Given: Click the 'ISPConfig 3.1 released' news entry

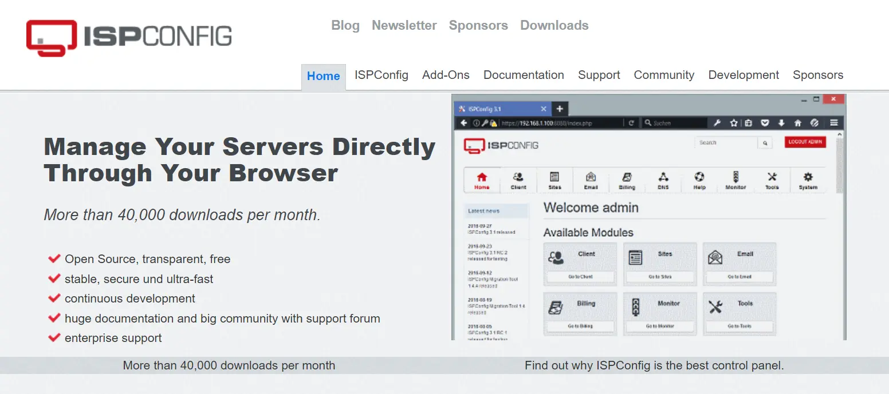Looking at the screenshot, I should pyautogui.click(x=491, y=232).
